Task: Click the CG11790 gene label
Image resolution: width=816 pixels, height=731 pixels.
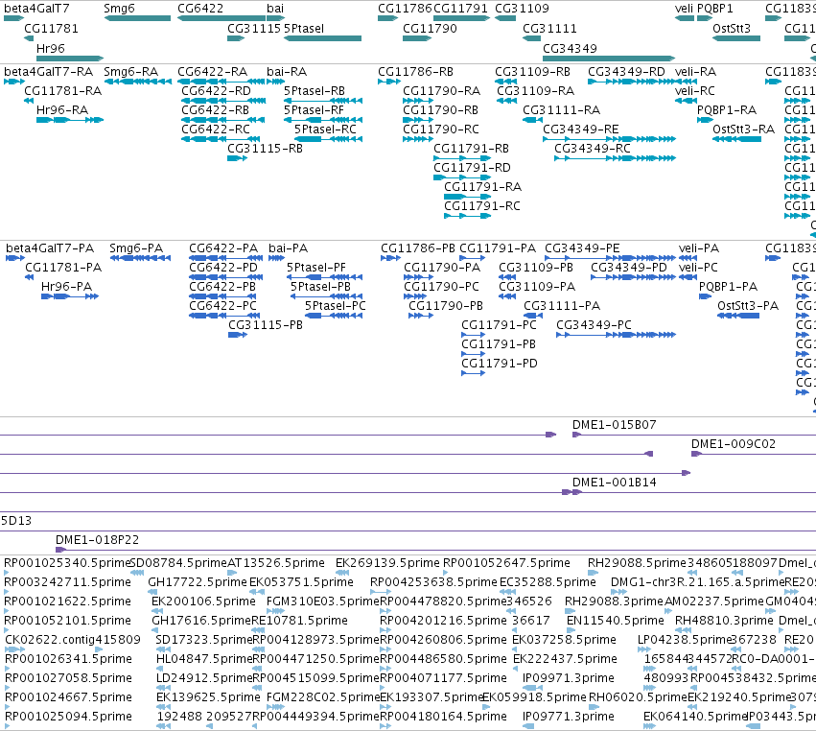Action: pyautogui.click(x=430, y=28)
